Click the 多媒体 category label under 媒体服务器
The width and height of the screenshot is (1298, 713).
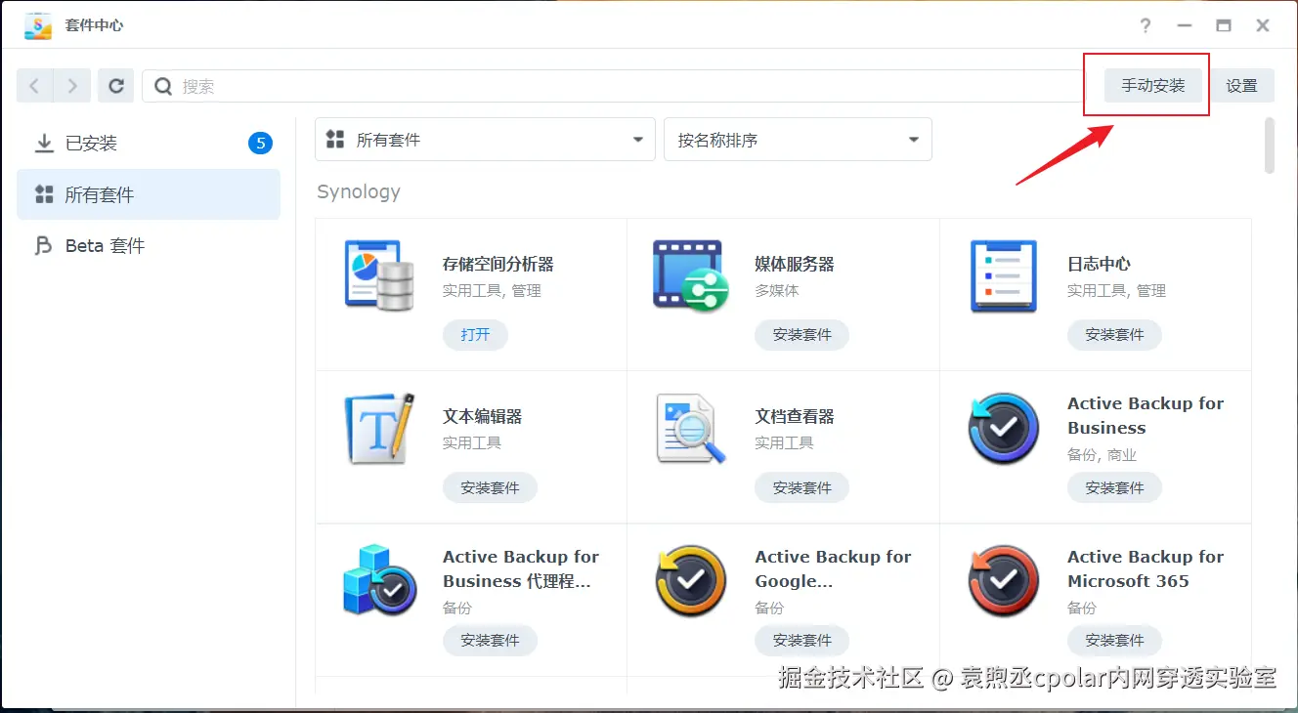(777, 290)
